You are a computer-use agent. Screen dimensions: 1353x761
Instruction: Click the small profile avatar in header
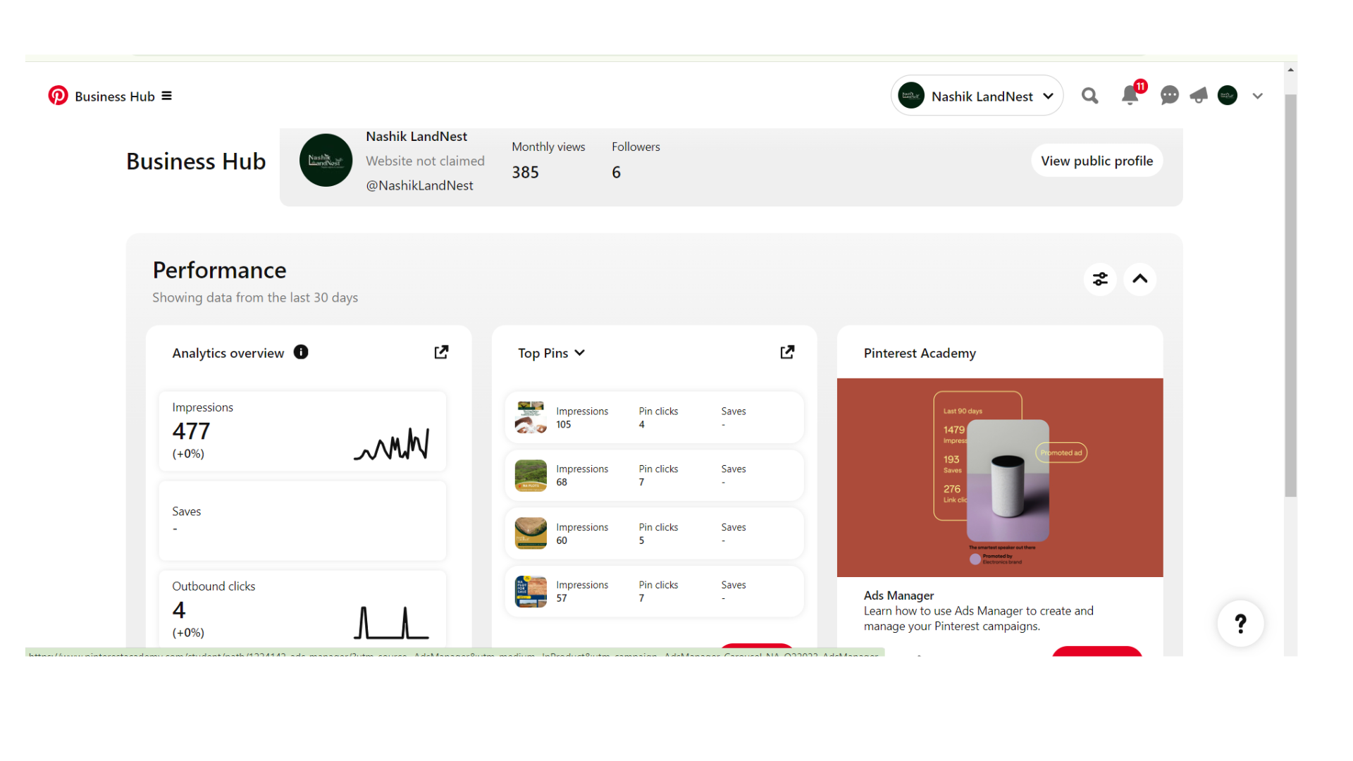pos(1228,95)
